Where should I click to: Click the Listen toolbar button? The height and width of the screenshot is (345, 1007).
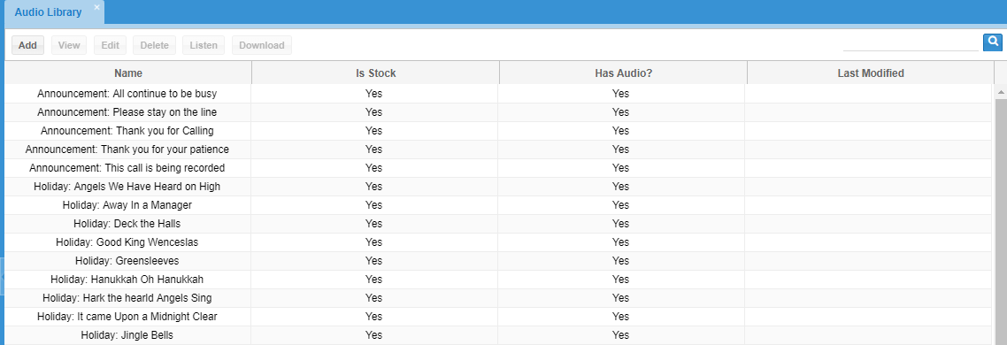click(x=204, y=45)
